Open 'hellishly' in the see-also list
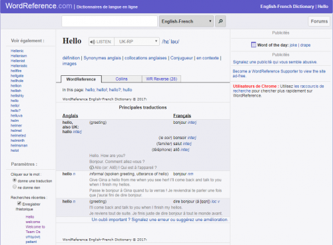The height and width of the screenshot is (245, 333). point(17,96)
